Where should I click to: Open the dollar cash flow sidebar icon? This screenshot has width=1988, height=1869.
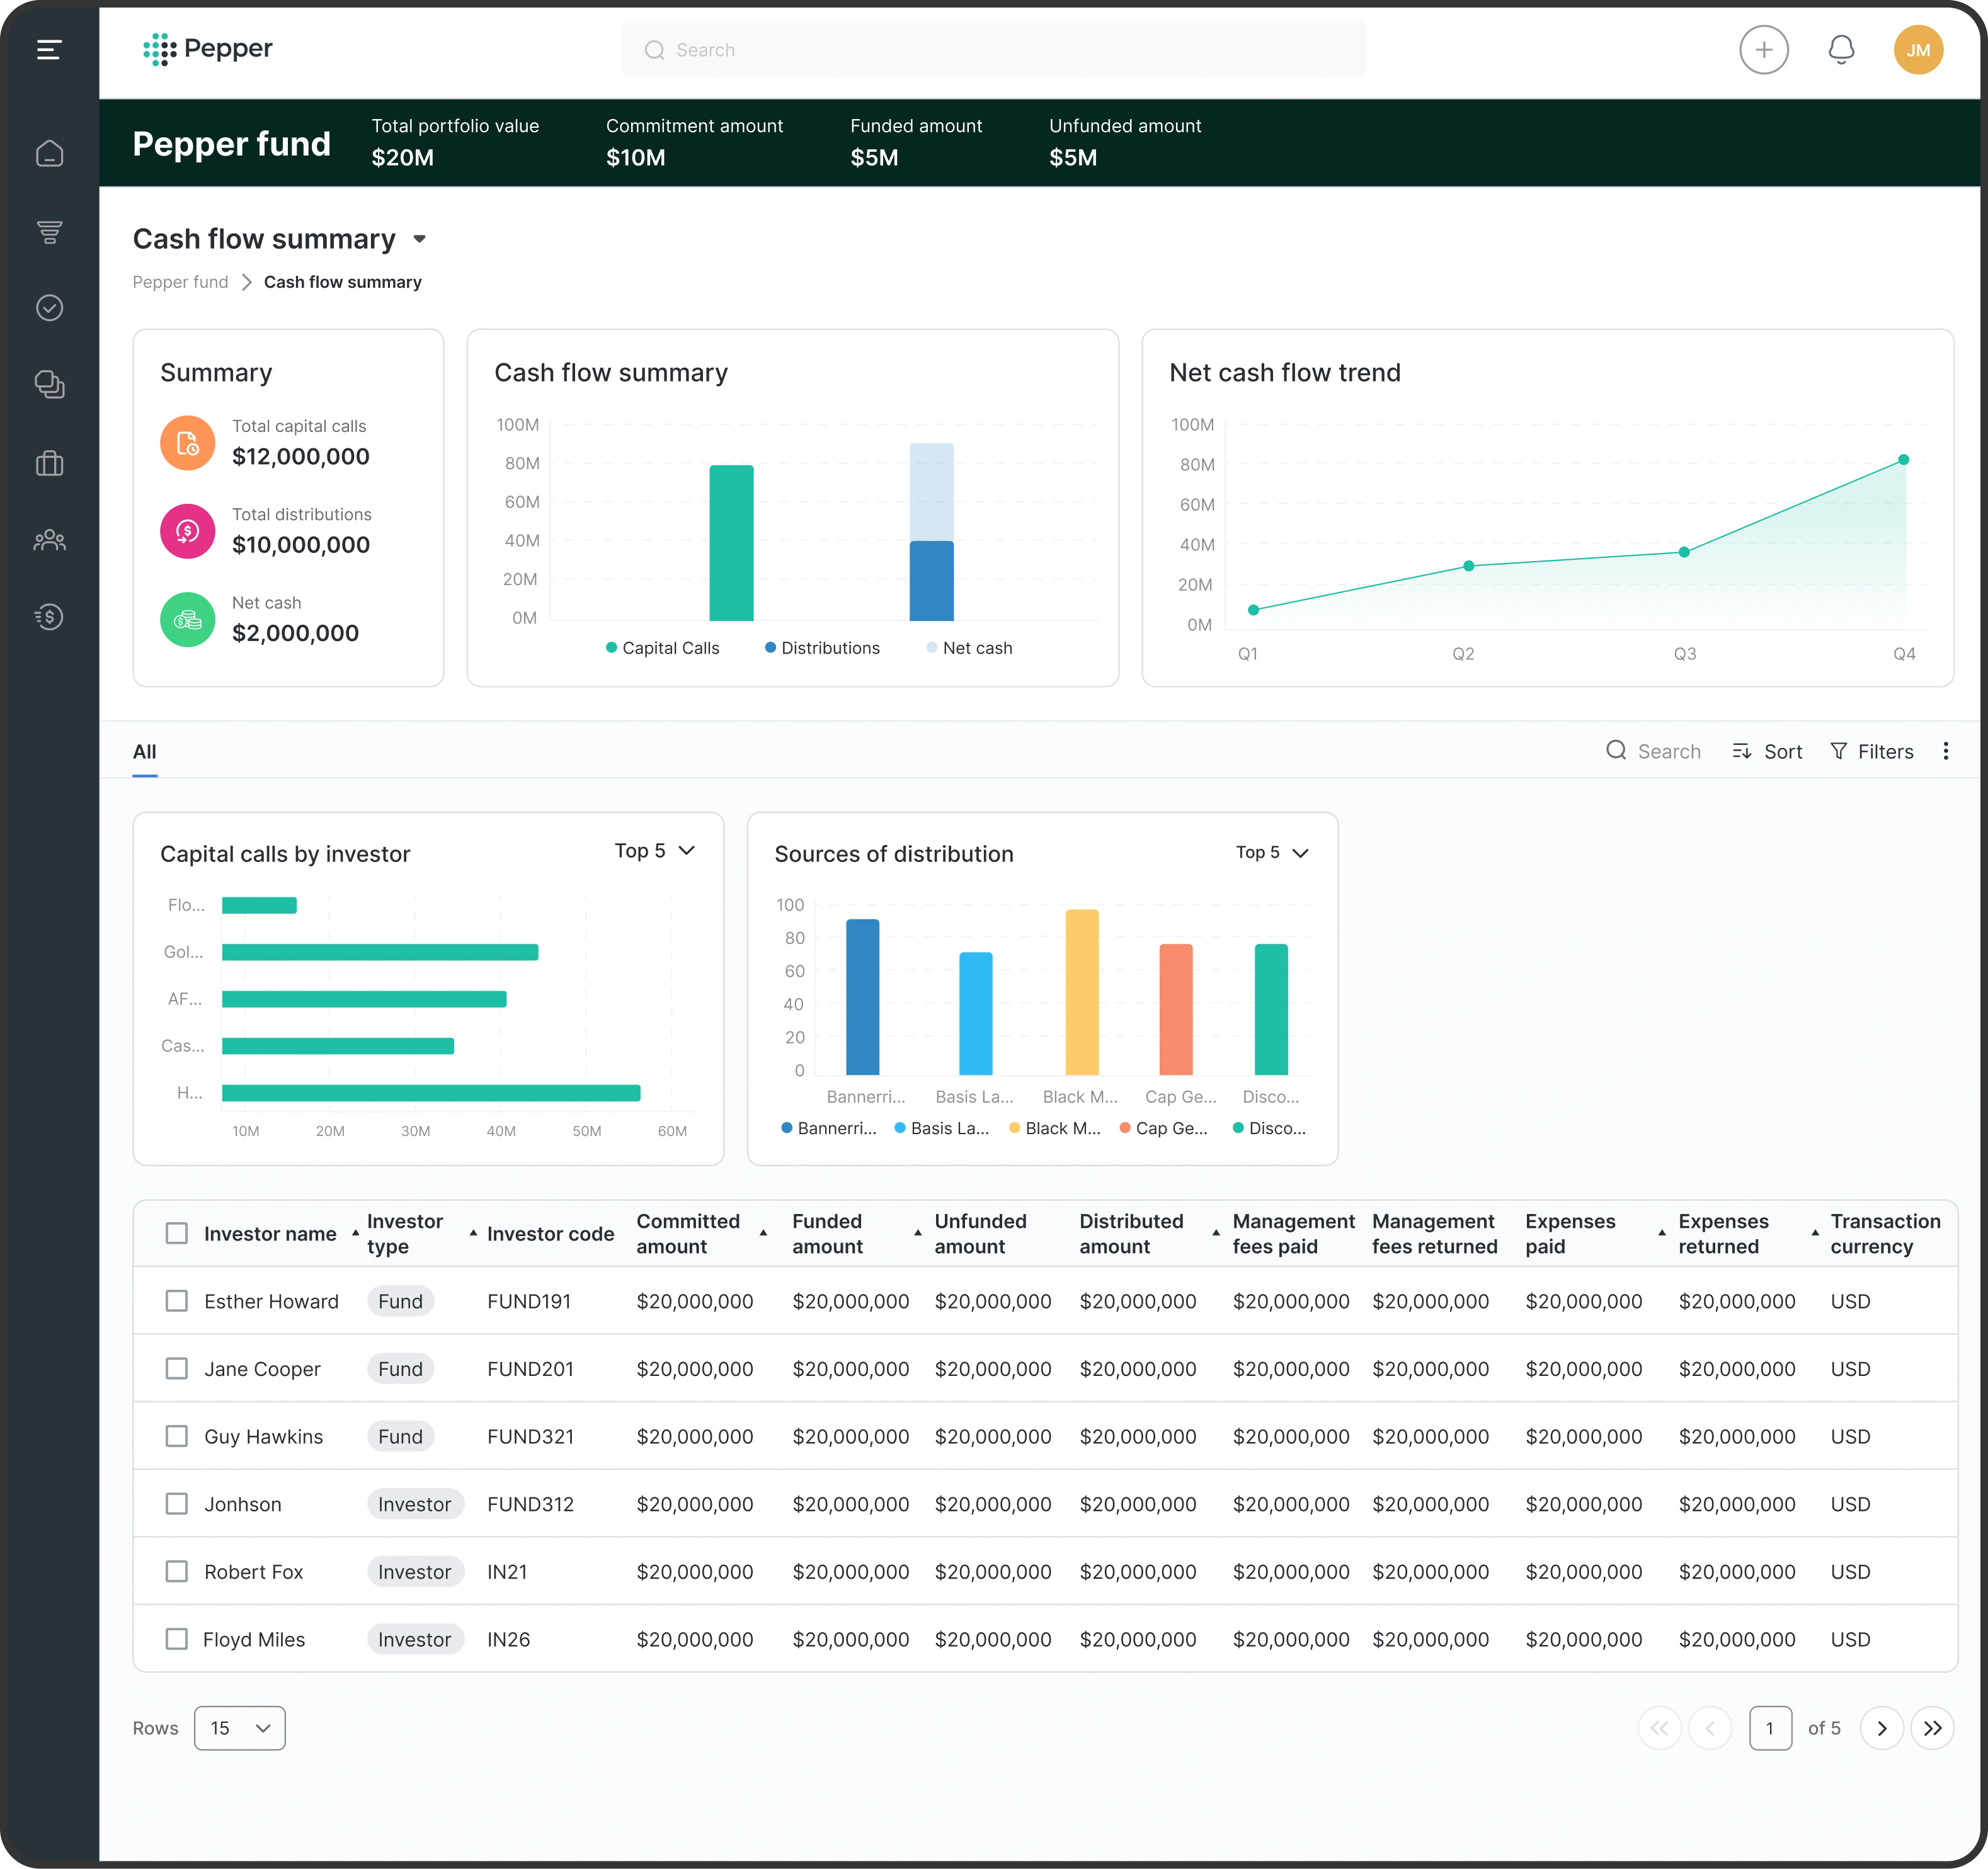pos(49,616)
